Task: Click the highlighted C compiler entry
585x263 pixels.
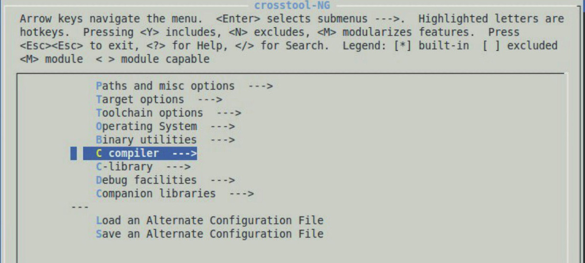Action: [x=140, y=154]
